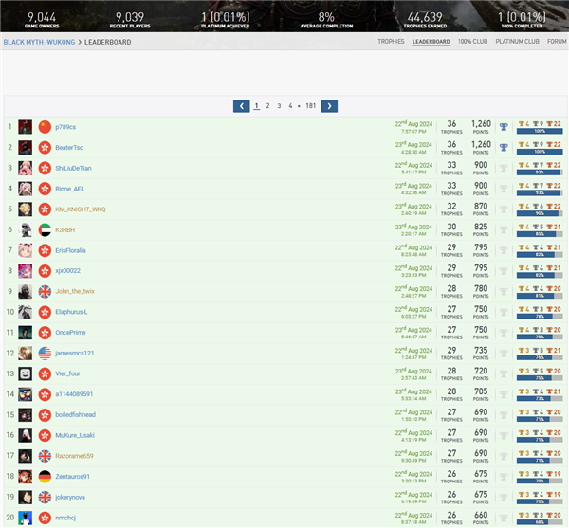Click K3RBH 85% completion bar

[x=540, y=234]
